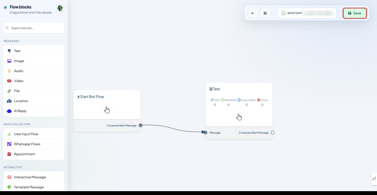The width and height of the screenshot is (377, 195).
Task: Click the DATA COLLECTION section header
Action: pyautogui.click(x=17, y=124)
